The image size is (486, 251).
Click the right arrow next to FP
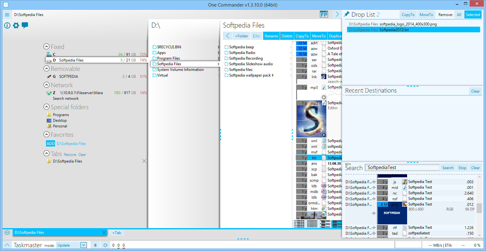(337, 14)
